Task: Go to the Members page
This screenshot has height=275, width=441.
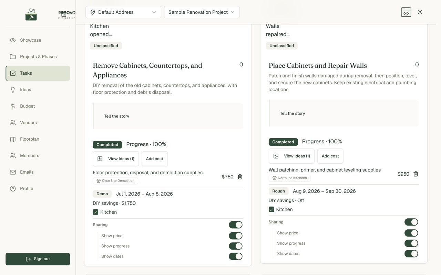Action: coord(38,156)
